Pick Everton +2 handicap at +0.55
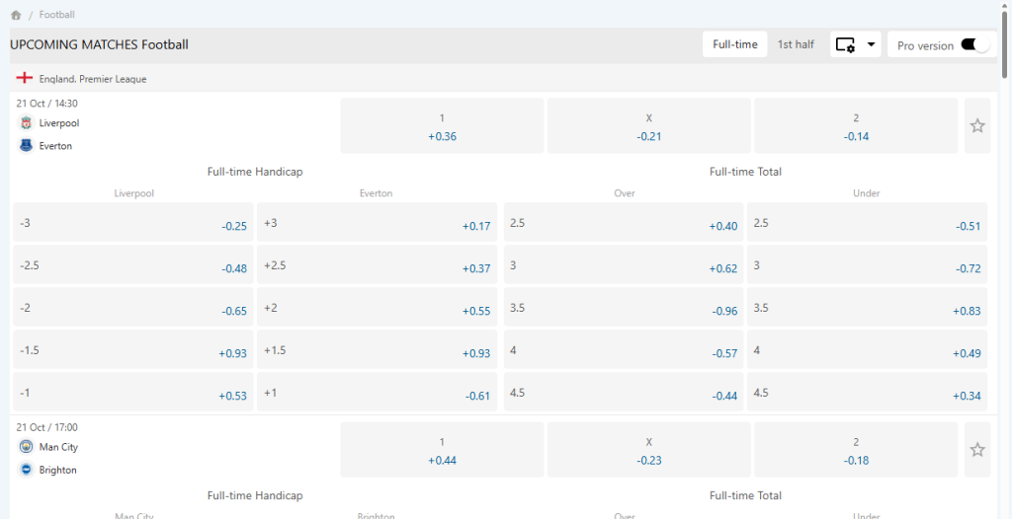The width and height of the screenshot is (1012, 519). pyautogui.click(x=377, y=308)
